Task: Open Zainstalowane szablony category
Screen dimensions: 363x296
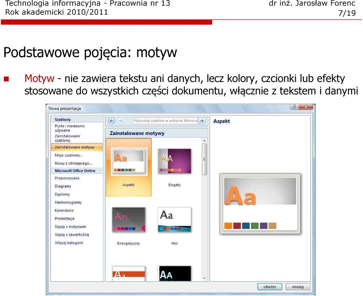Action: point(67,138)
